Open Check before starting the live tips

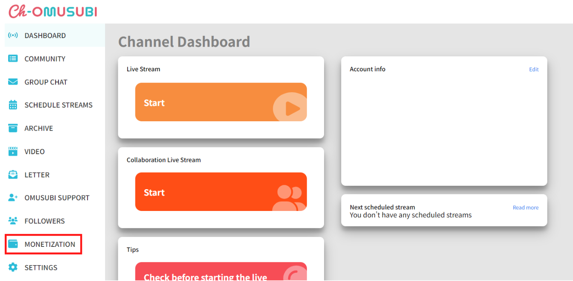click(221, 272)
